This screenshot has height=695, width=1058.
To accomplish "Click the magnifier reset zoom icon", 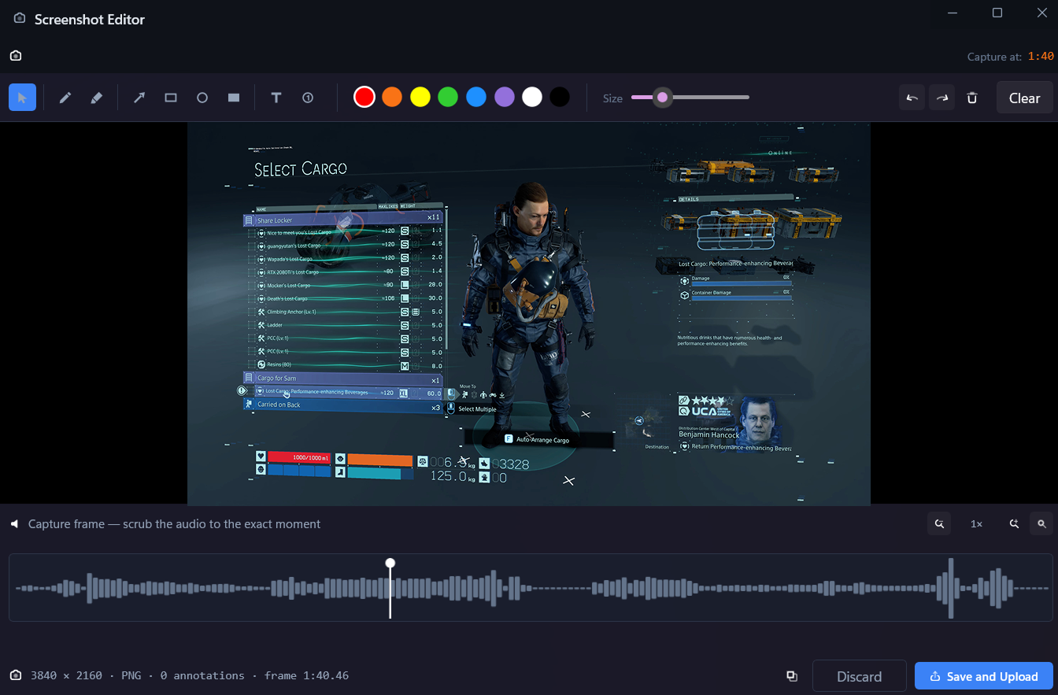I will click(x=1041, y=523).
